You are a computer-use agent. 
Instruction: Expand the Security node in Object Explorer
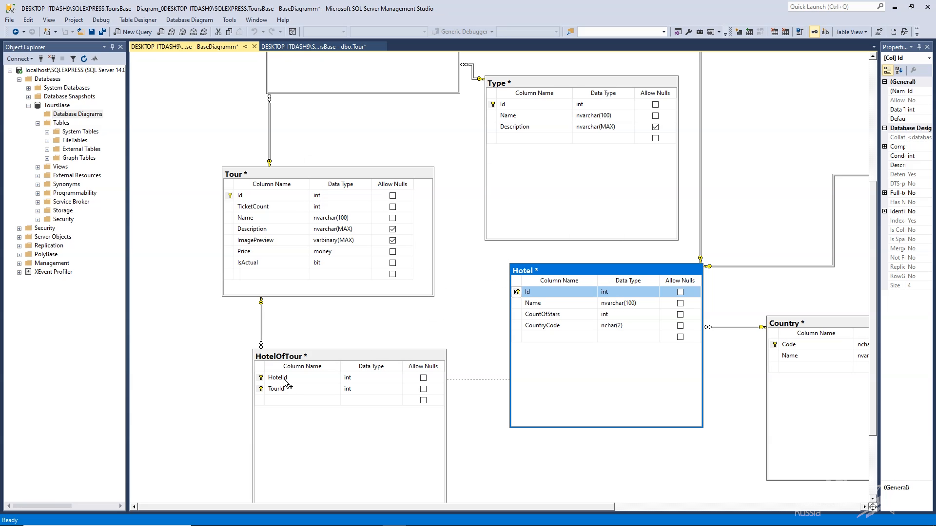click(x=19, y=227)
